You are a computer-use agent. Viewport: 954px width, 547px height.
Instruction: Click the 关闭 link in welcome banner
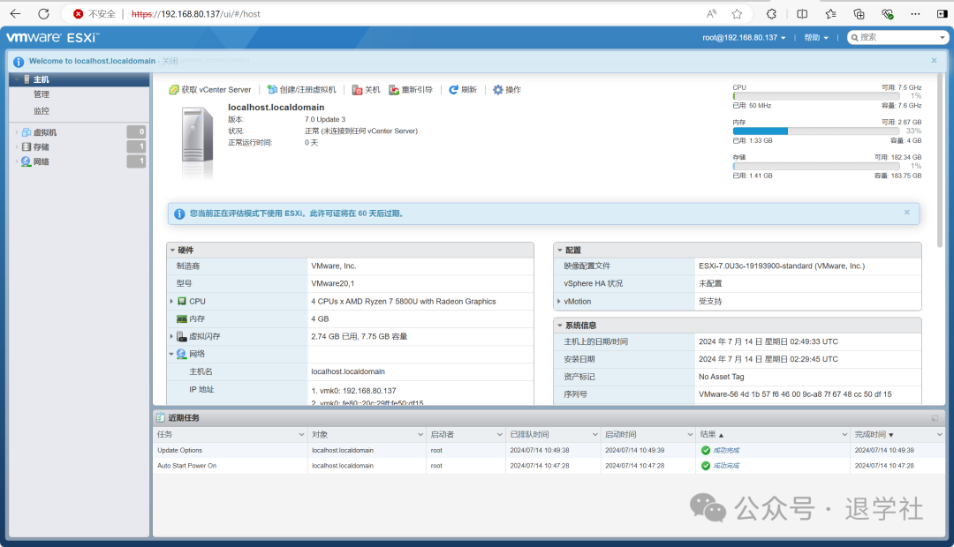coord(170,61)
